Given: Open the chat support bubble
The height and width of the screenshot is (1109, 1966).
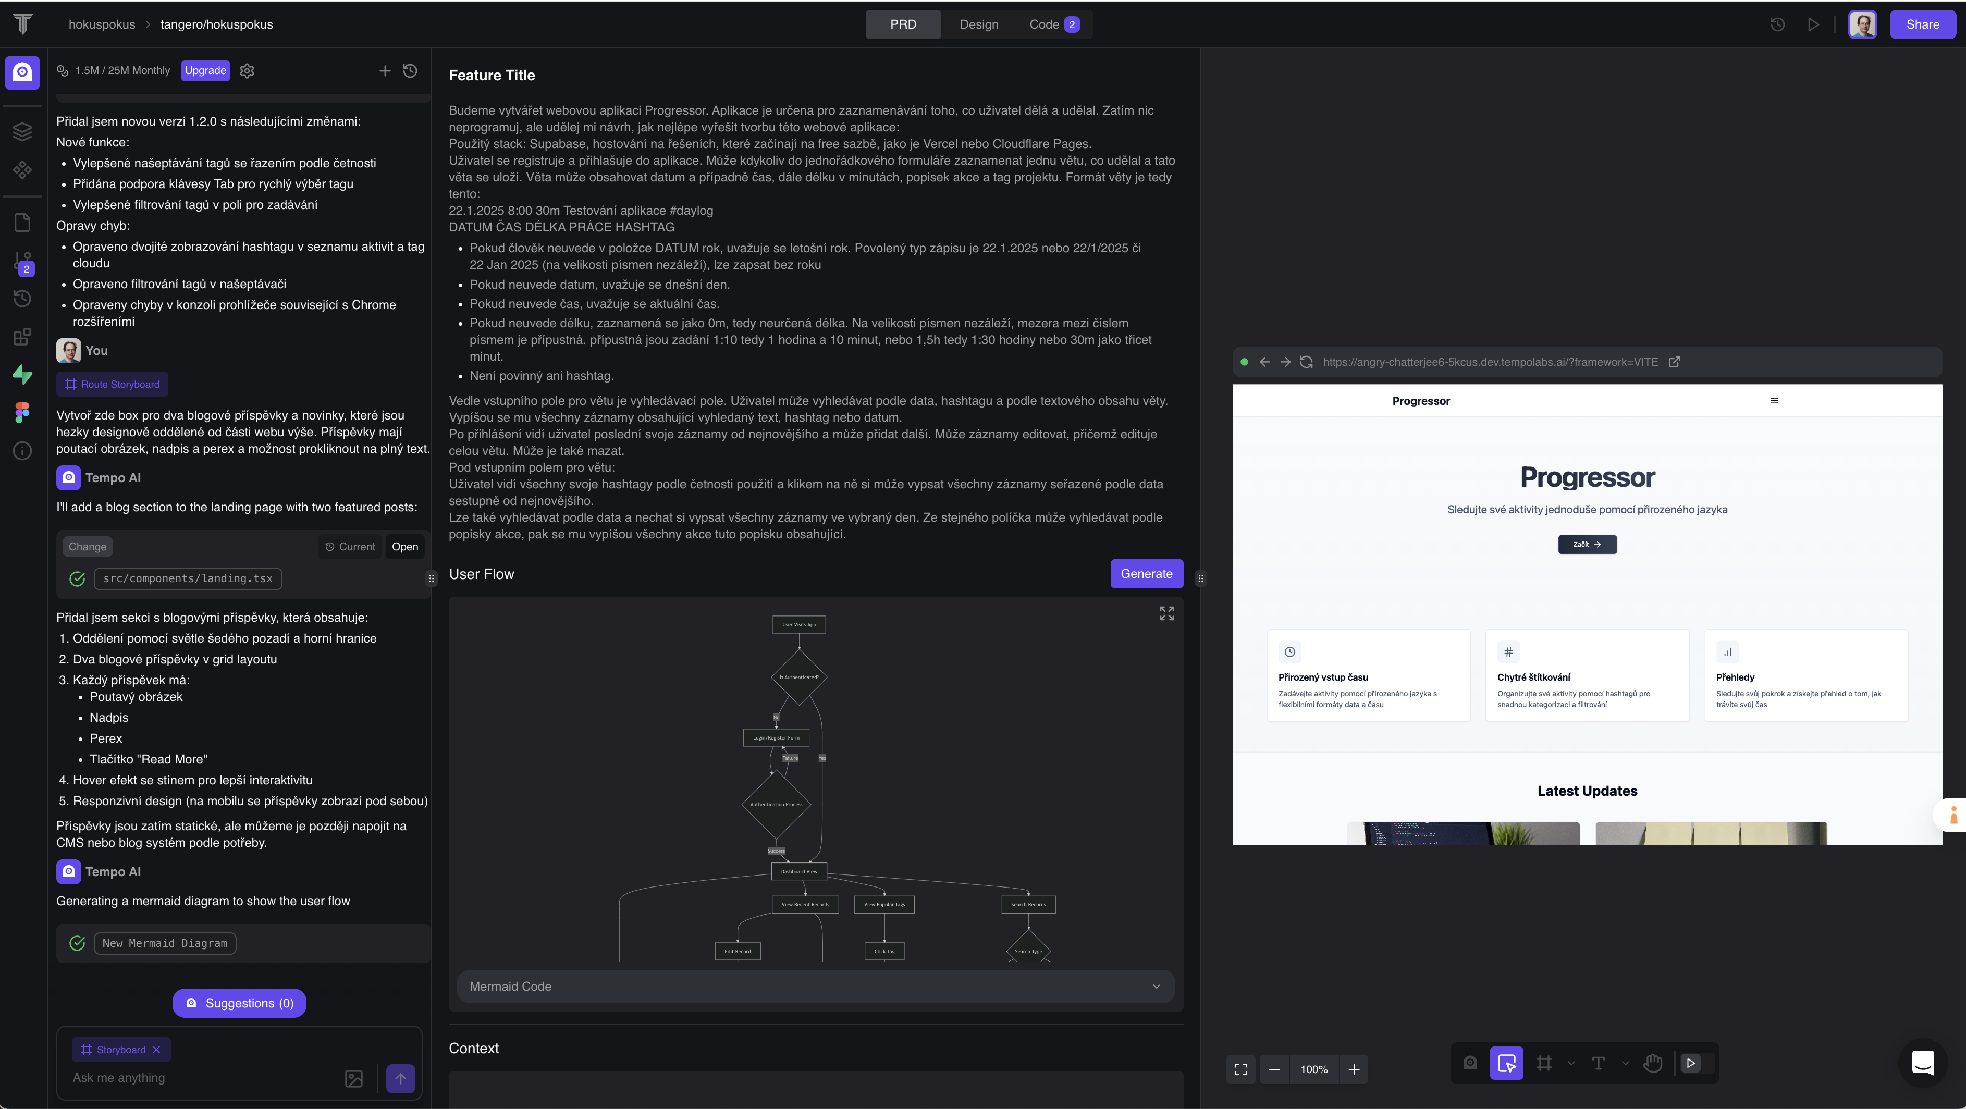Looking at the screenshot, I should 1923,1063.
